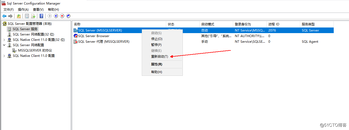Click the Sql Server Configuration Manager title icon
This screenshot has height=130, width=349.
[4, 3]
